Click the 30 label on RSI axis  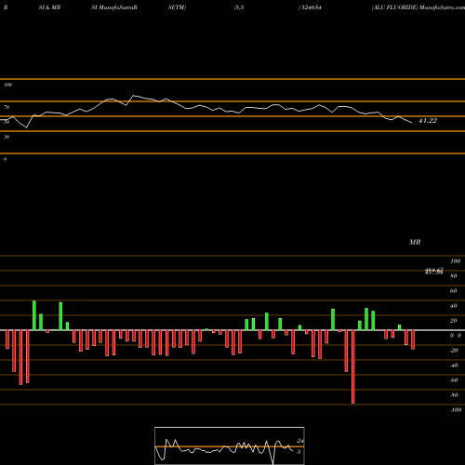(x=7, y=137)
